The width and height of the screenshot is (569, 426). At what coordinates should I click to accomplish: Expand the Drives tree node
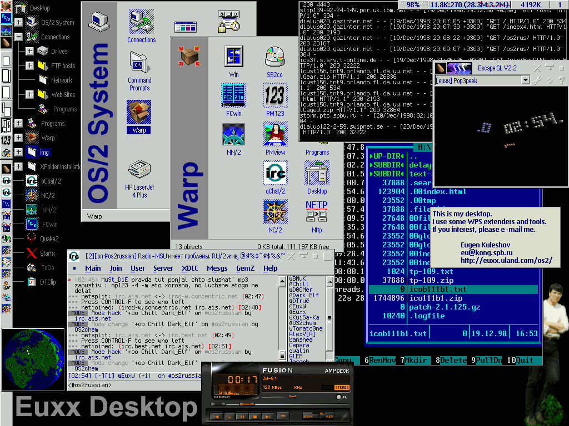30,51
